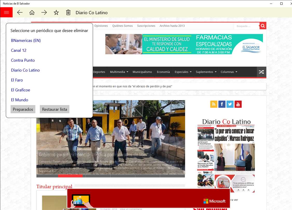
Task: Open the RSS feed icon
Action: tap(214, 104)
